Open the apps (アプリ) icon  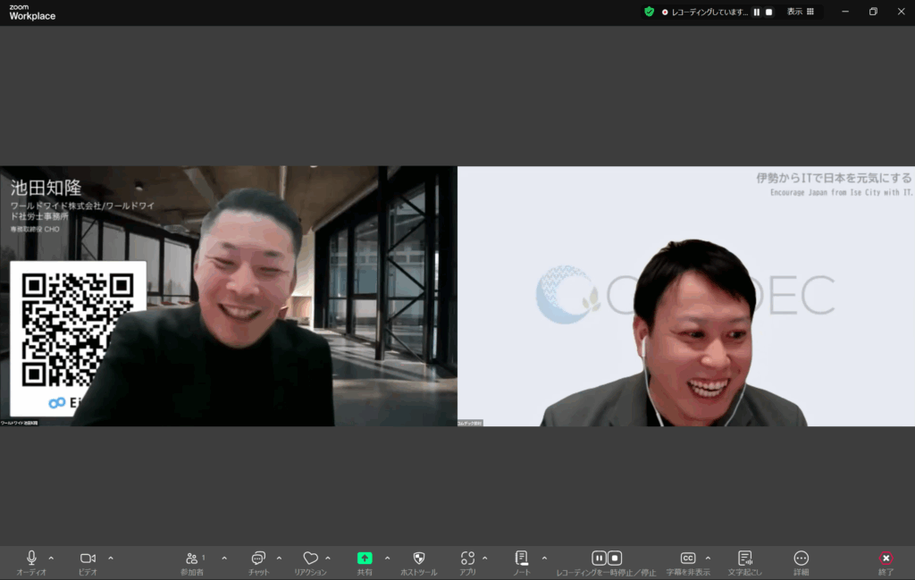[467, 559]
